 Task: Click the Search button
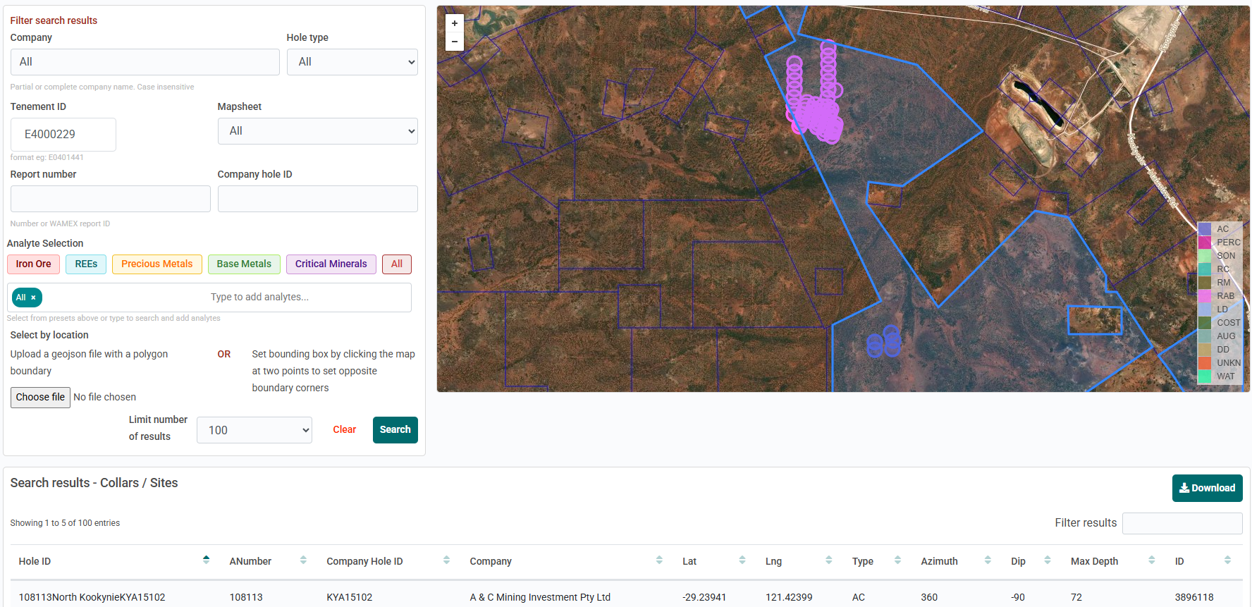(x=395, y=430)
